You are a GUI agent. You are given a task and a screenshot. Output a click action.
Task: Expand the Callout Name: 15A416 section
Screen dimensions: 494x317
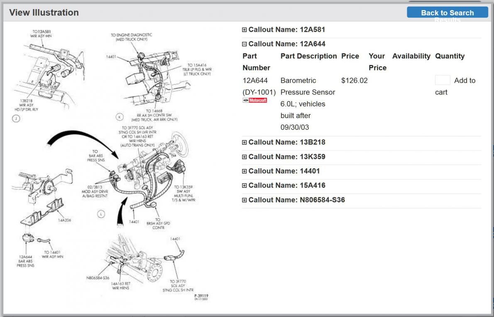pyautogui.click(x=244, y=186)
